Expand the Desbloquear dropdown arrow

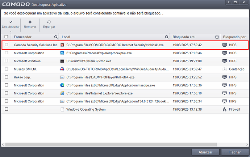pyautogui.click(x=11, y=31)
